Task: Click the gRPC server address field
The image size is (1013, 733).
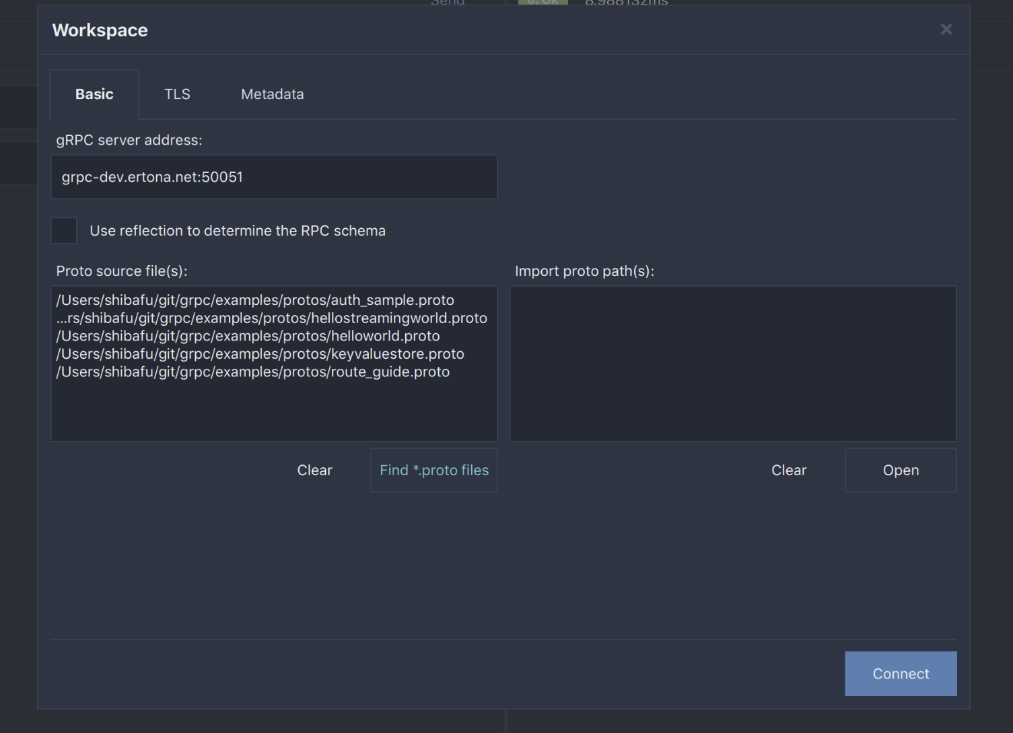Action: (273, 177)
